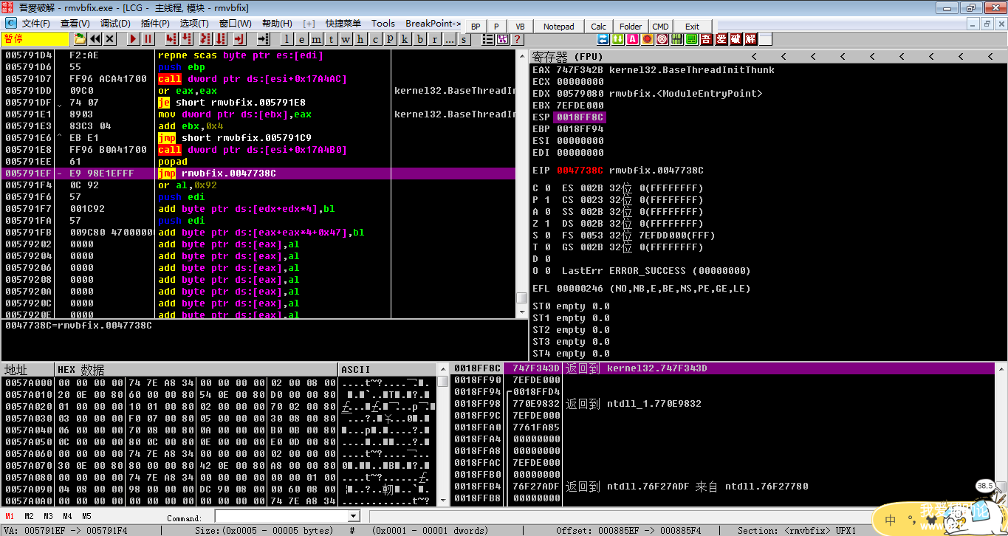Viewport: 1008px width, 536px height.
Task: Open the breakpoints 'b' window button
Action: 420,39
